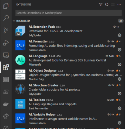This screenshot has height=129, width=125.
Task: Click the 5-star rating of AL Language
Action: tap(118, 56)
